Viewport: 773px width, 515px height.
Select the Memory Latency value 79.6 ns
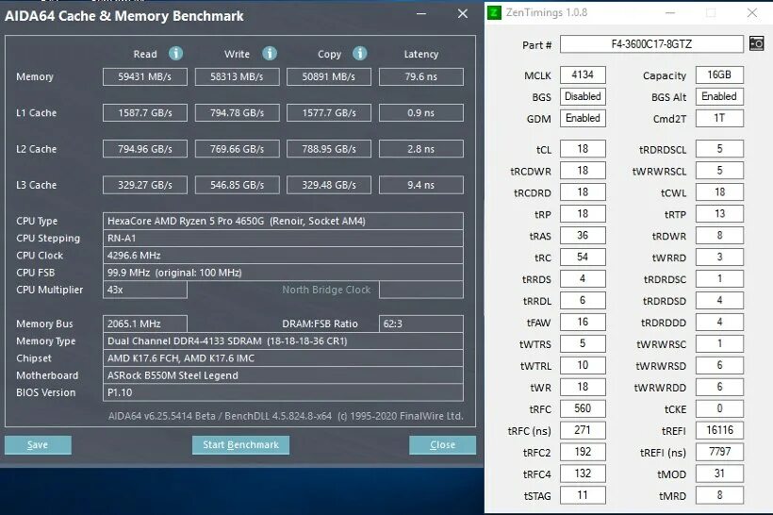[x=421, y=77]
